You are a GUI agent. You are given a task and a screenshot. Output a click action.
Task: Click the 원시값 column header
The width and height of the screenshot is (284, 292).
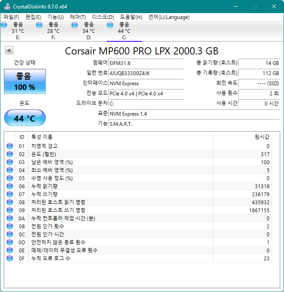pos(242,137)
